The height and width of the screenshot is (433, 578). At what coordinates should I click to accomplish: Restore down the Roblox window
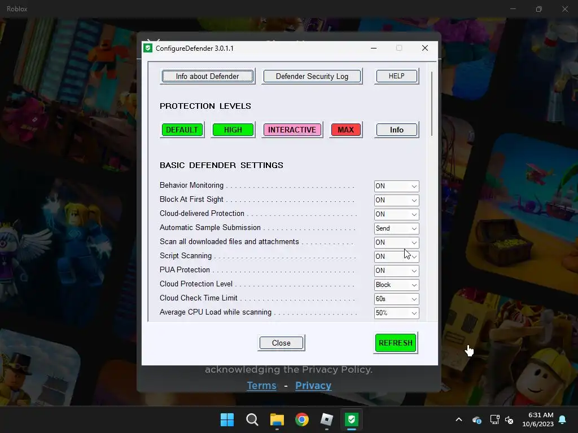coord(539,9)
